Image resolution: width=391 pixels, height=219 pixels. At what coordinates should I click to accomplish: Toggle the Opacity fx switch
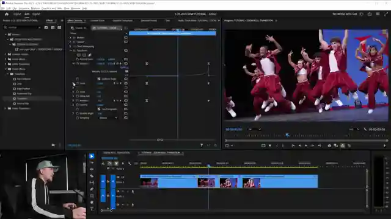74,42
